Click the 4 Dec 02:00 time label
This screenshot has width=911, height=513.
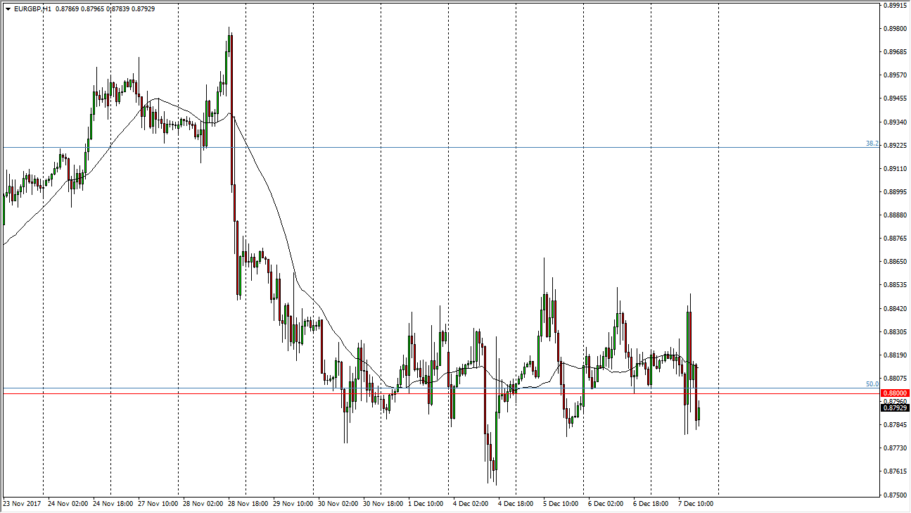point(471,504)
